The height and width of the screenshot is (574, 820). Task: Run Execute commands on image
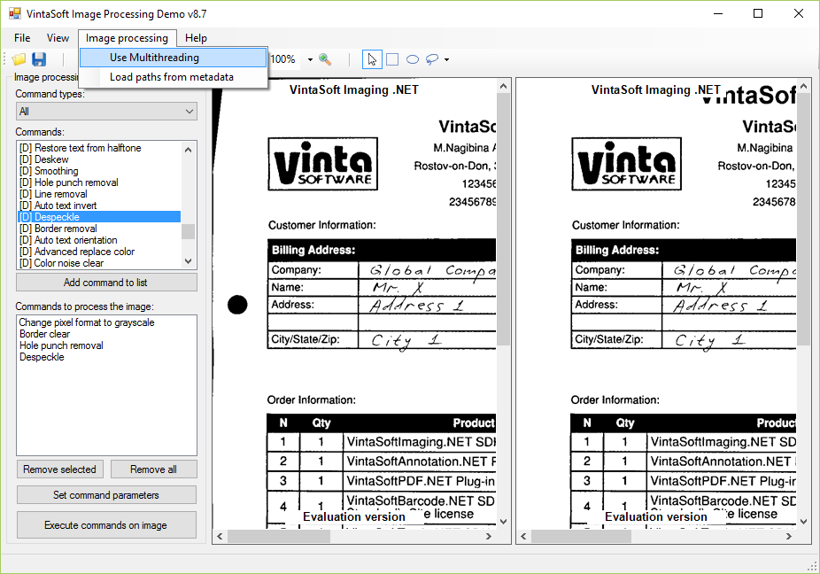tap(106, 524)
